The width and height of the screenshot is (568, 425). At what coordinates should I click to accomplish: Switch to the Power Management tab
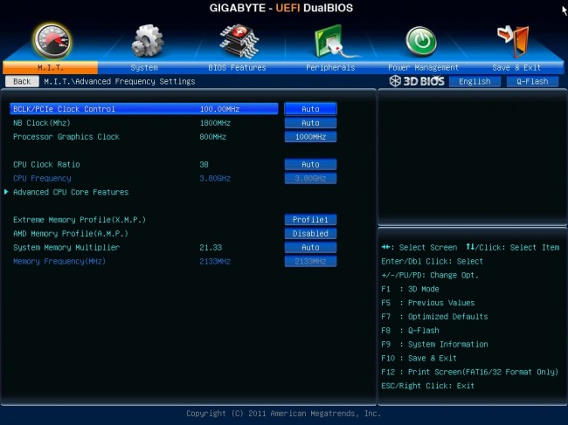423,68
